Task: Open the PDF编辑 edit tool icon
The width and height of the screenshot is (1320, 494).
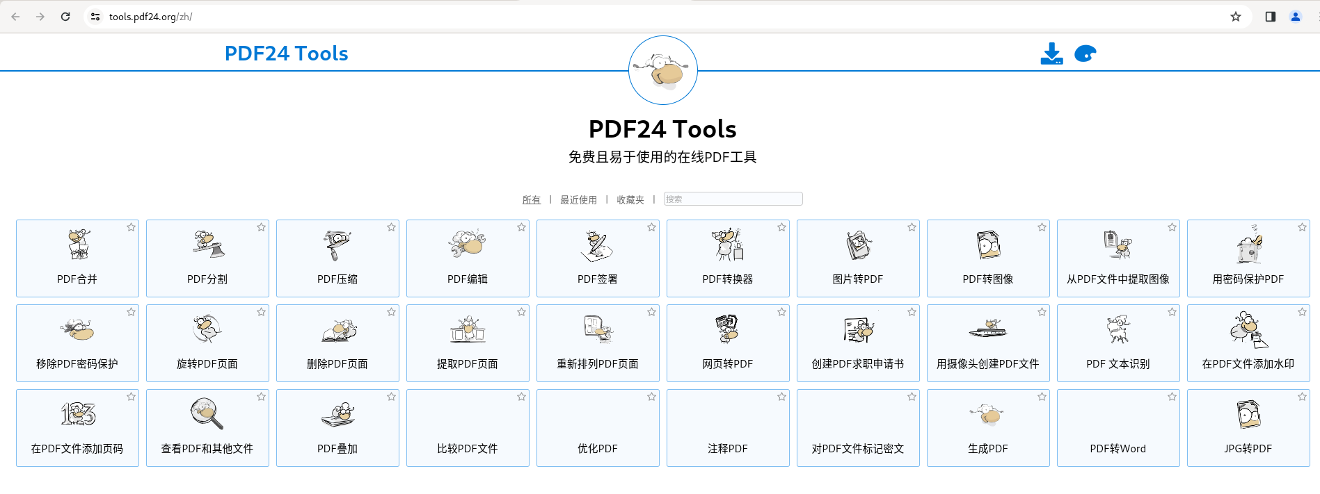Action: pyautogui.click(x=467, y=245)
